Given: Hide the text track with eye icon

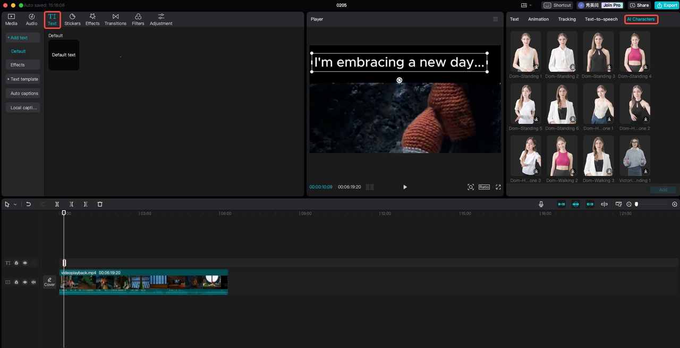Looking at the screenshot, I should point(25,263).
